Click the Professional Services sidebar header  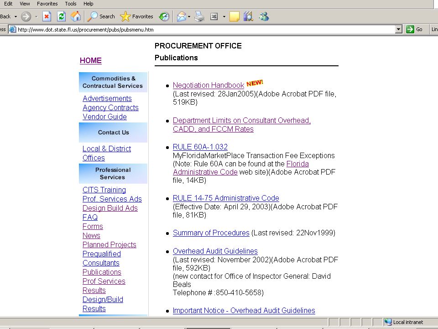[113, 174]
